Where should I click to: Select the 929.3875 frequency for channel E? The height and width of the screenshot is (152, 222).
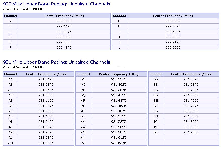point(64,42)
